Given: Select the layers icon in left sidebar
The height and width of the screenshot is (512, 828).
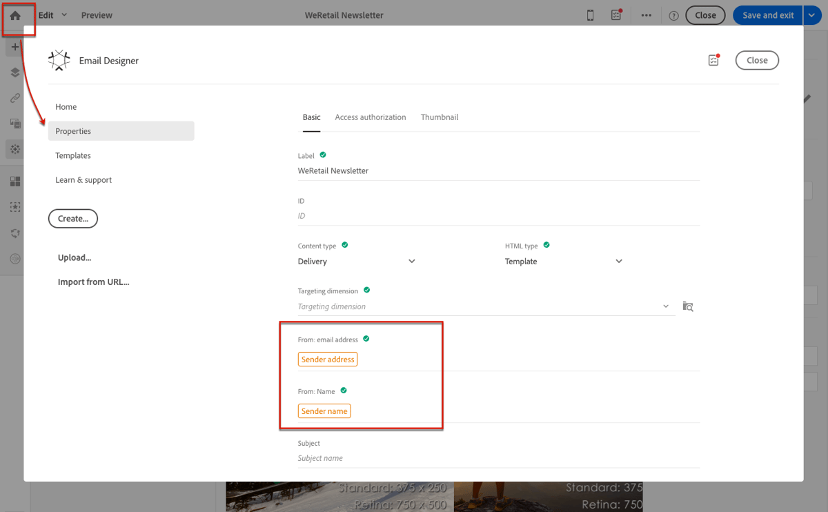Looking at the screenshot, I should pyautogui.click(x=14, y=72).
